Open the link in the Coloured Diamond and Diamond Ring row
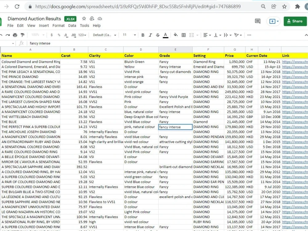The height and width of the screenshot is (231, 308). click(295, 62)
